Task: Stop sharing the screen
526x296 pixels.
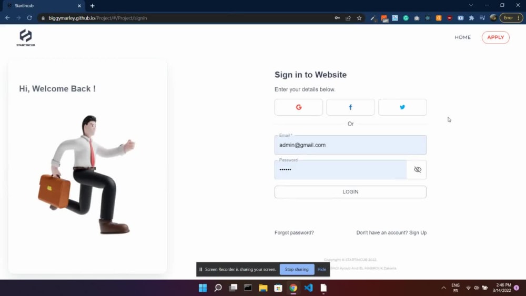Action: [x=297, y=269]
